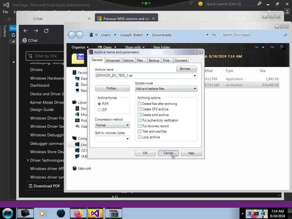Screen dimensions: 292x219
Task: Show hidden system tray icons
Action: (242, 213)
